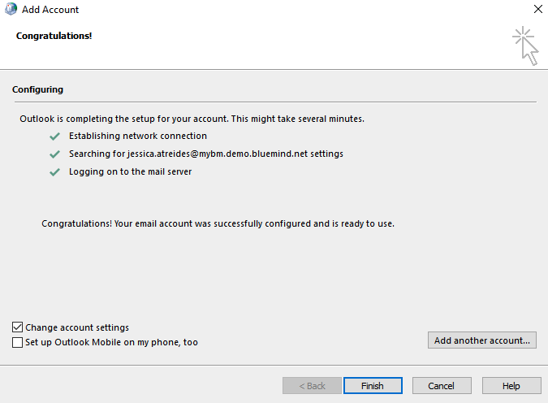The height and width of the screenshot is (403, 548).
Task: Open the Add another account option
Action: (482, 340)
